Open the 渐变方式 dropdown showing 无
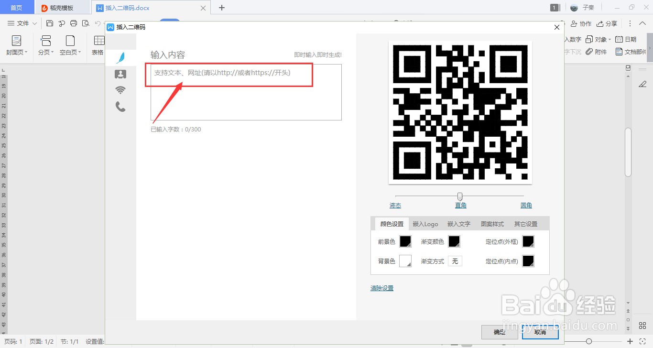The width and height of the screenshot is (653, 348). 455,261
